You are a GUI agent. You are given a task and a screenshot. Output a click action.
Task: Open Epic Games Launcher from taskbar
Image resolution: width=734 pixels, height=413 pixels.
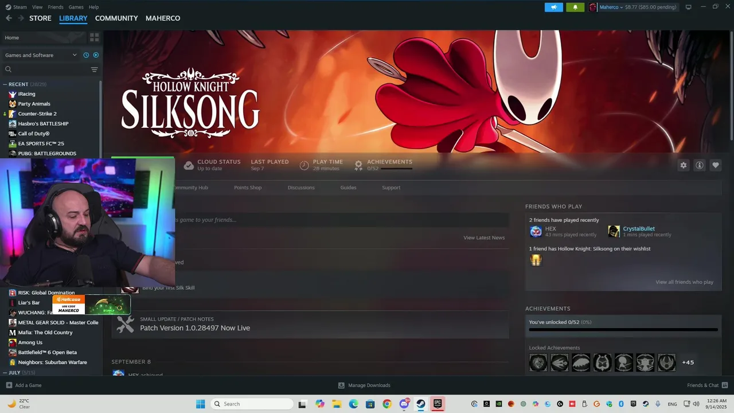(x=438, y=404)
